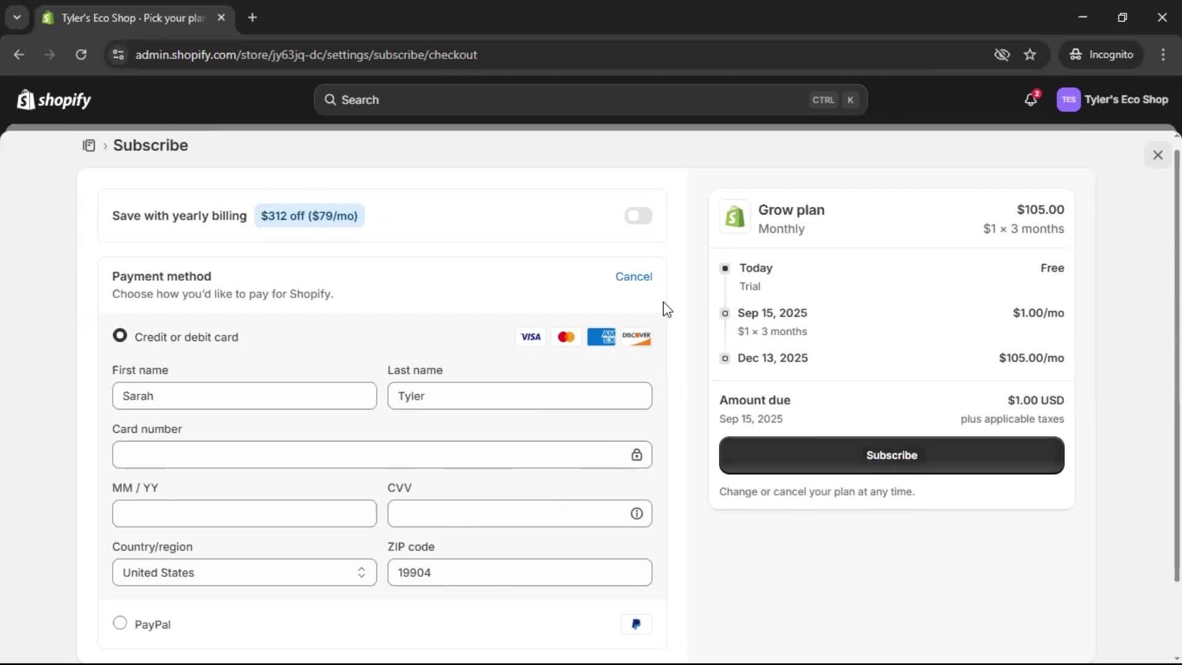Enable yearly billing toggle
This screenshot has width=1182, height=665.
click(x=638, y=216)
